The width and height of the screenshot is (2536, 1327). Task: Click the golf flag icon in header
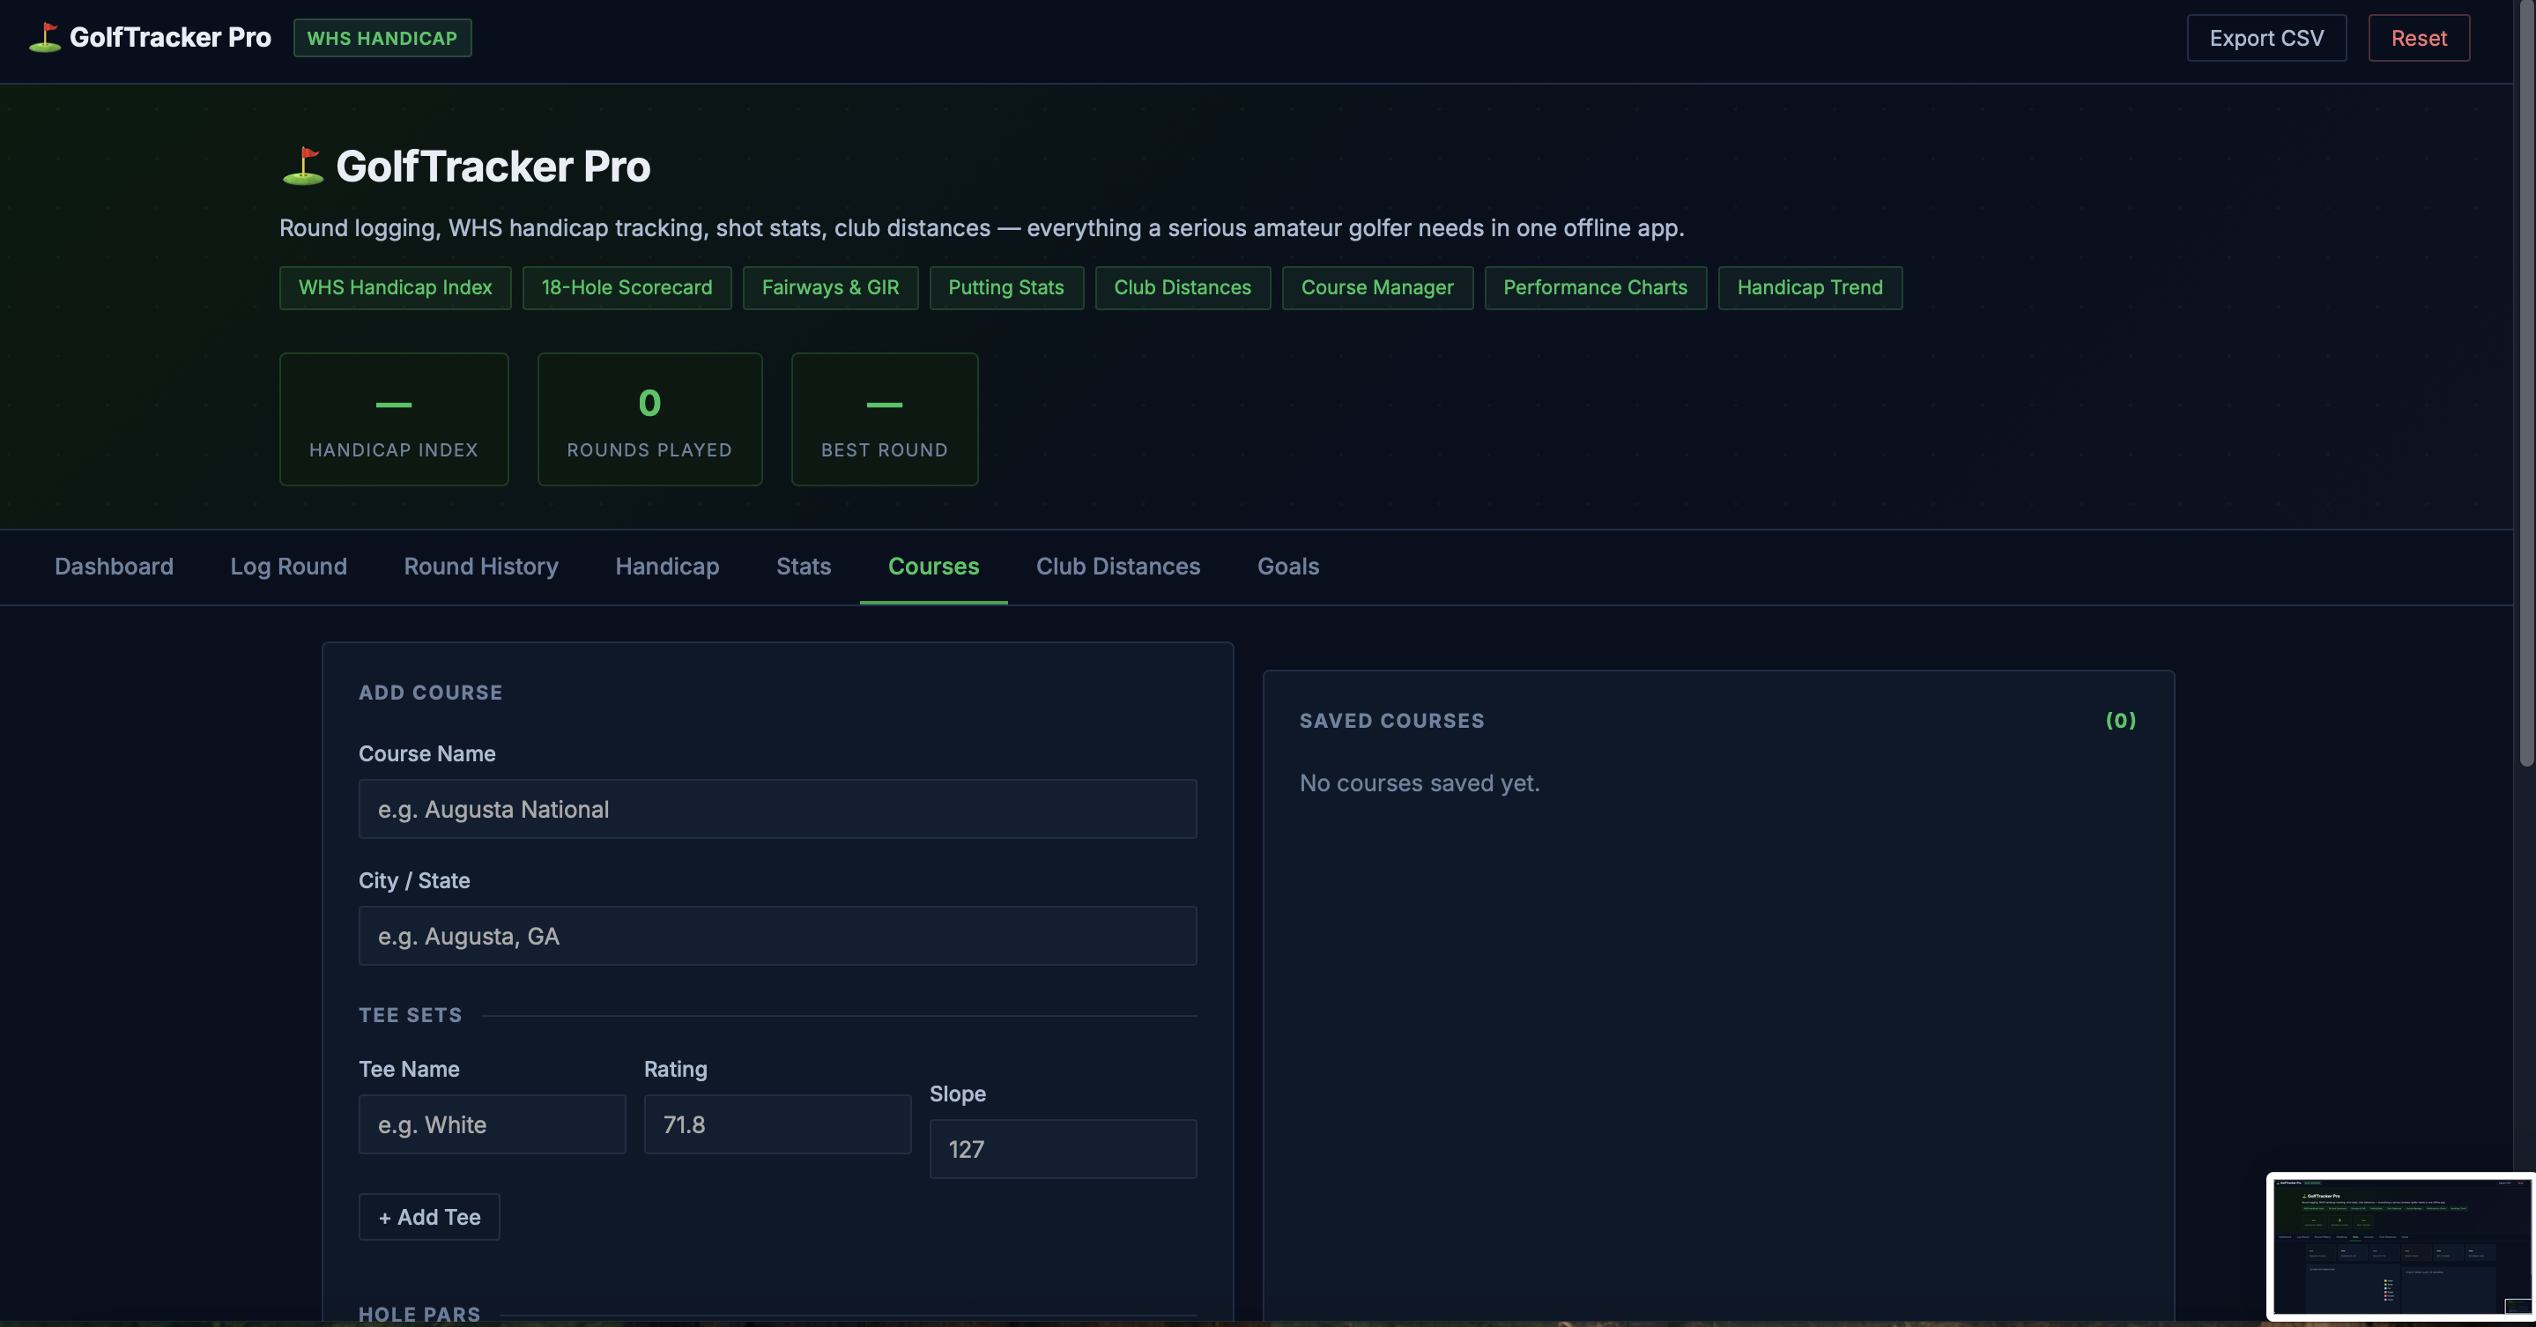pos(44,37)
